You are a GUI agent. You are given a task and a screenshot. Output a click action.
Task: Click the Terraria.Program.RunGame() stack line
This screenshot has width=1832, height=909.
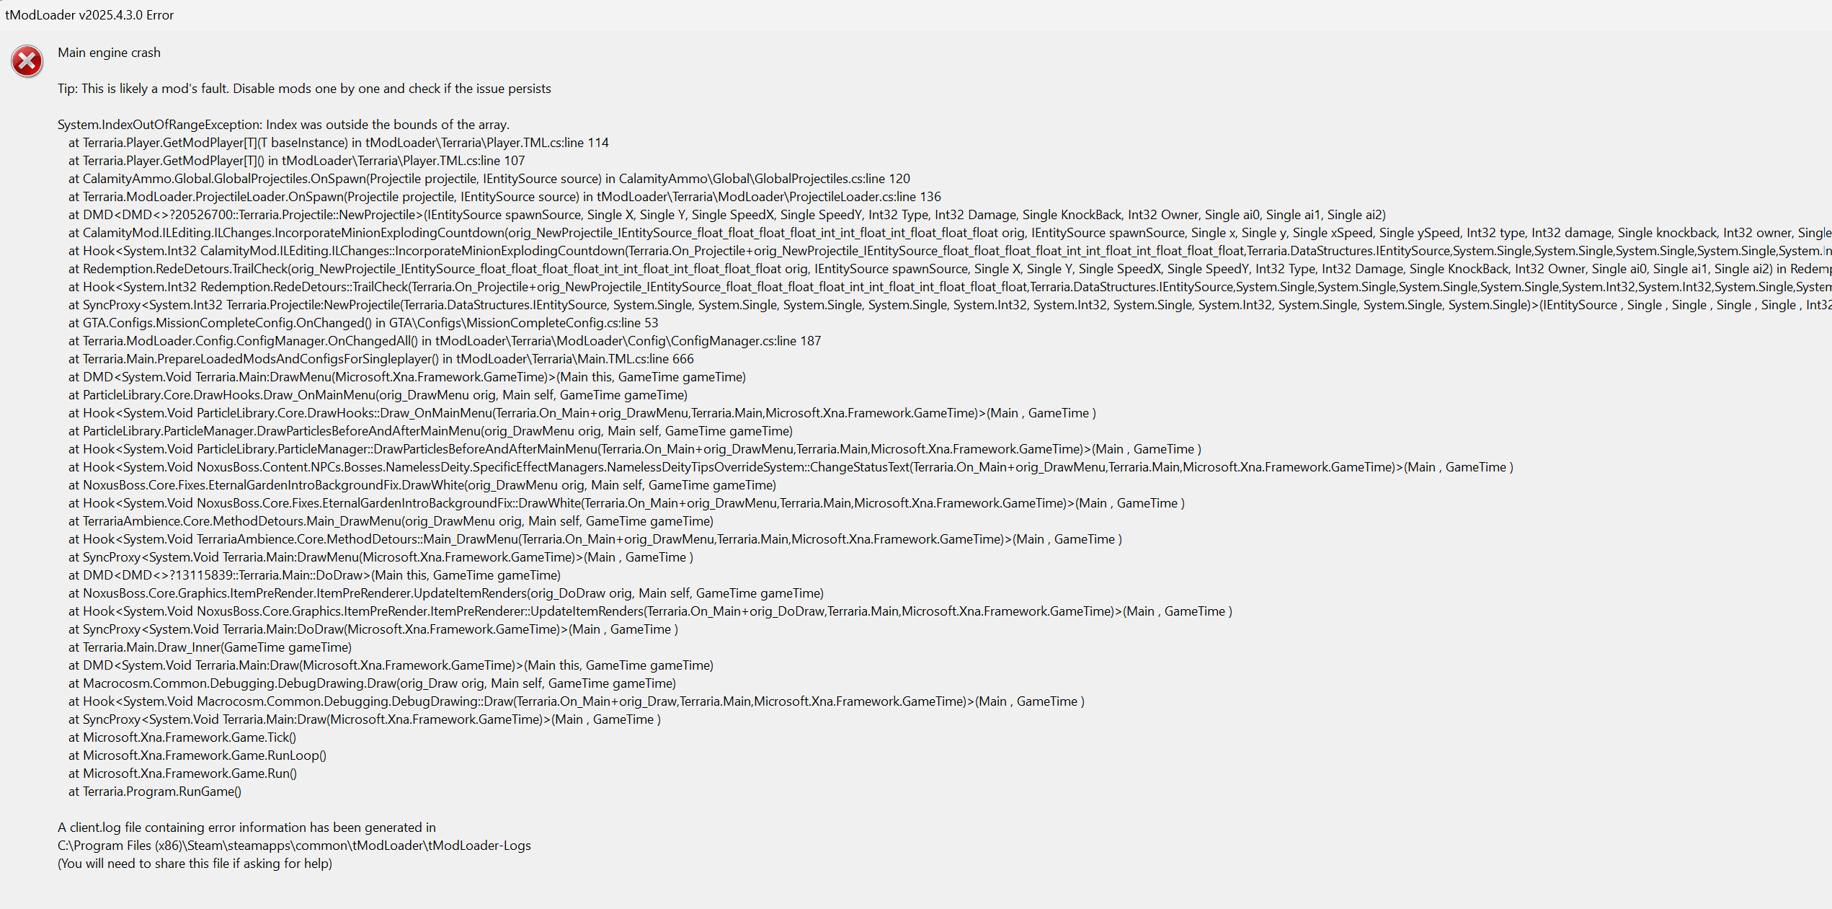point(155,792)
